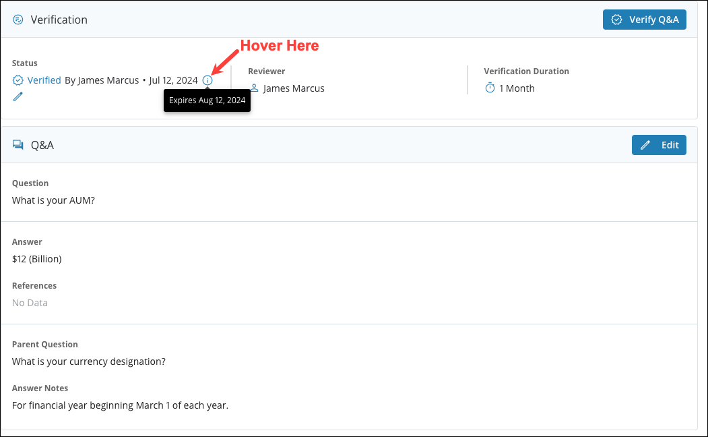The width and height of the screenshot is (708, 437).
Task: Click the answer value $12 (Billion)
Action: [x=37, y=259]
